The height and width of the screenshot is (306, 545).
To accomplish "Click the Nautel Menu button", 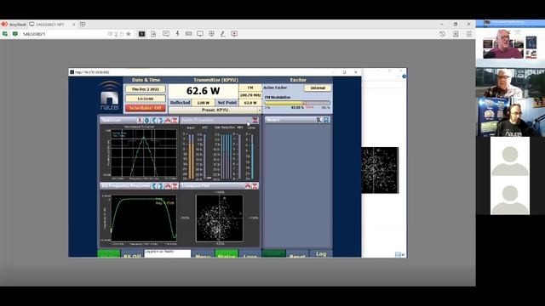I will pos(203,254).
